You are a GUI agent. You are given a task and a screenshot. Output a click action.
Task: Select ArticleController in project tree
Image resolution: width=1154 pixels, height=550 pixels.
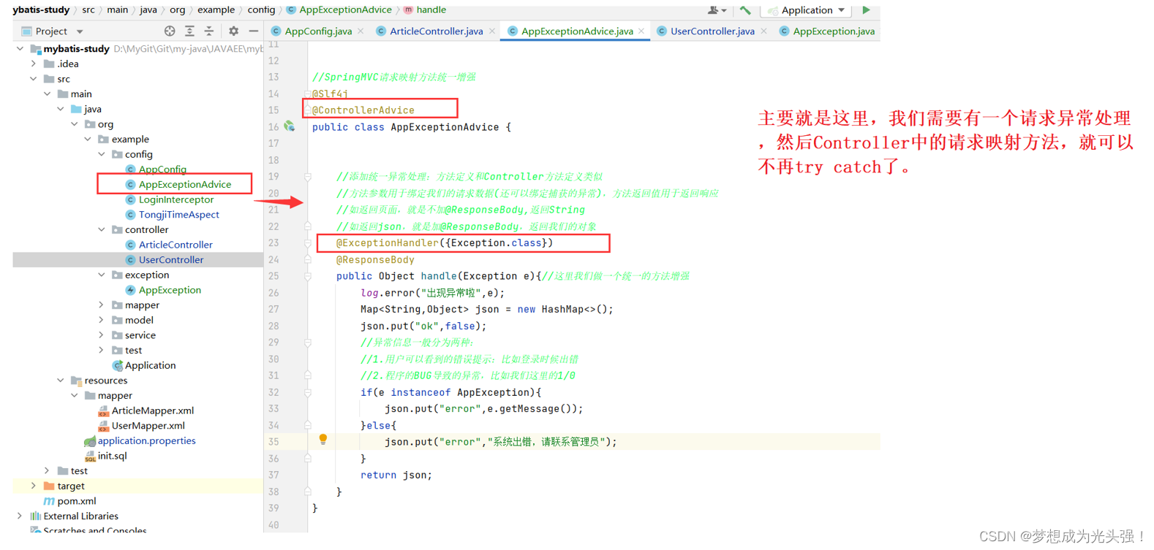176,245
